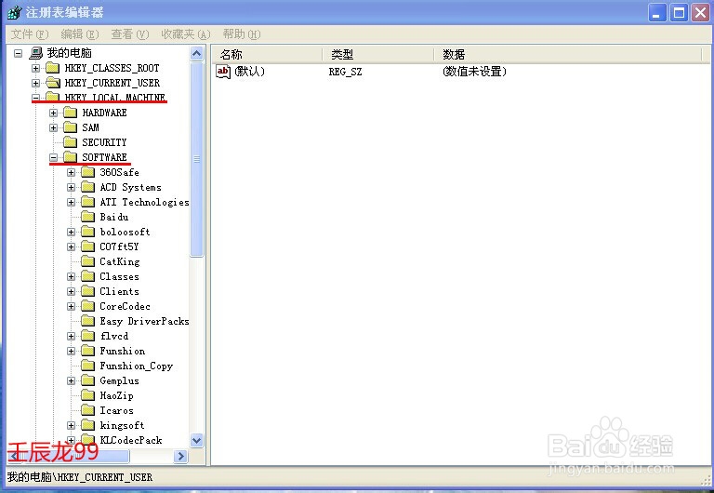Collapse the SOFTWARE key

pos(53,157)
